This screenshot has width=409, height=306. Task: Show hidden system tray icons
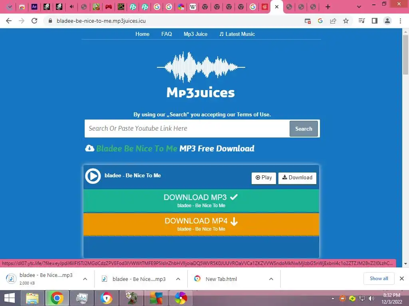pyautogui.click(x=333, y=298)
